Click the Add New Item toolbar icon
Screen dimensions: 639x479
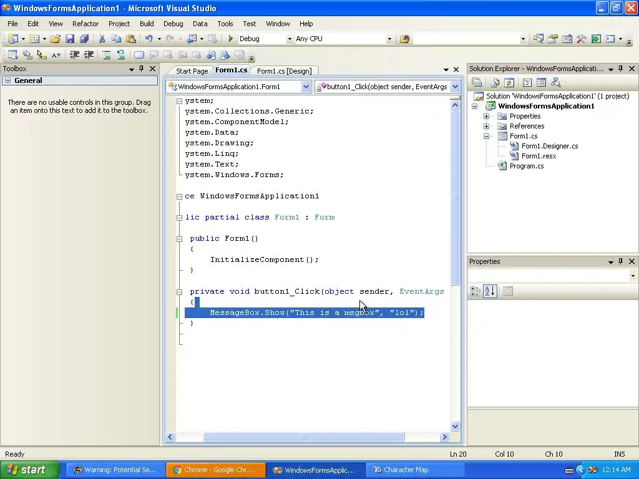[34, 39]
